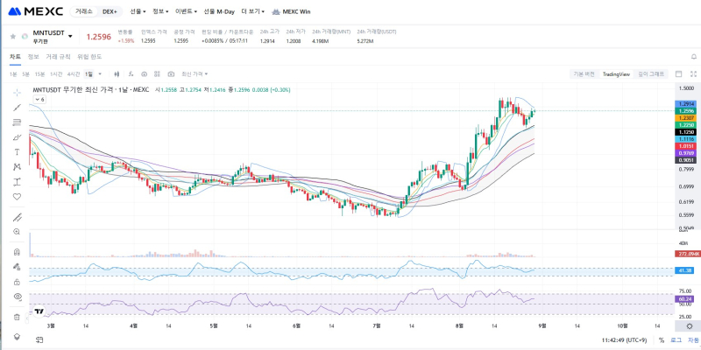This screenshot has height=350, width=701.
Task: Open the candlestick chart style selector
Action: [117, 74]
